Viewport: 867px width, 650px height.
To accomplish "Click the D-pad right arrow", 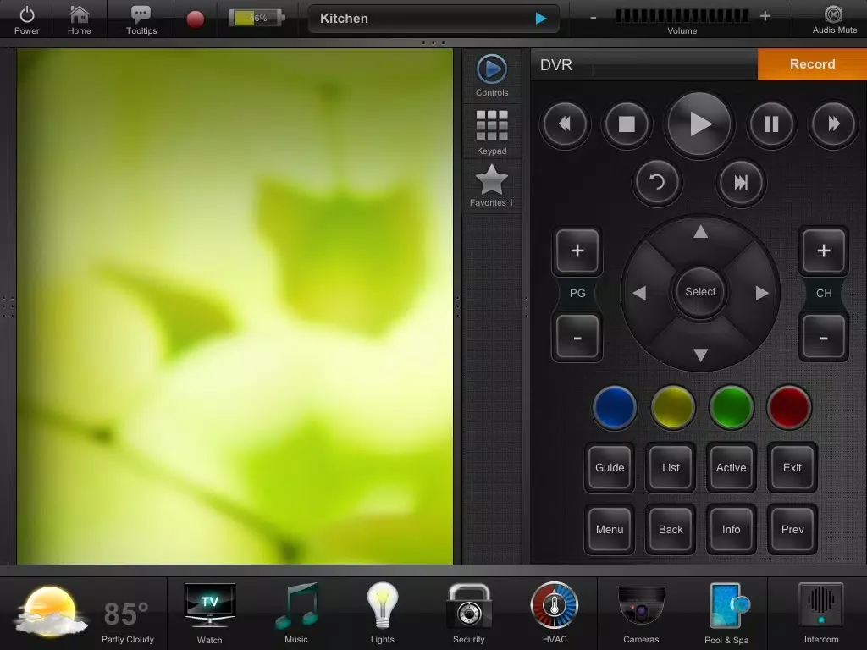I will coord(762,293).
